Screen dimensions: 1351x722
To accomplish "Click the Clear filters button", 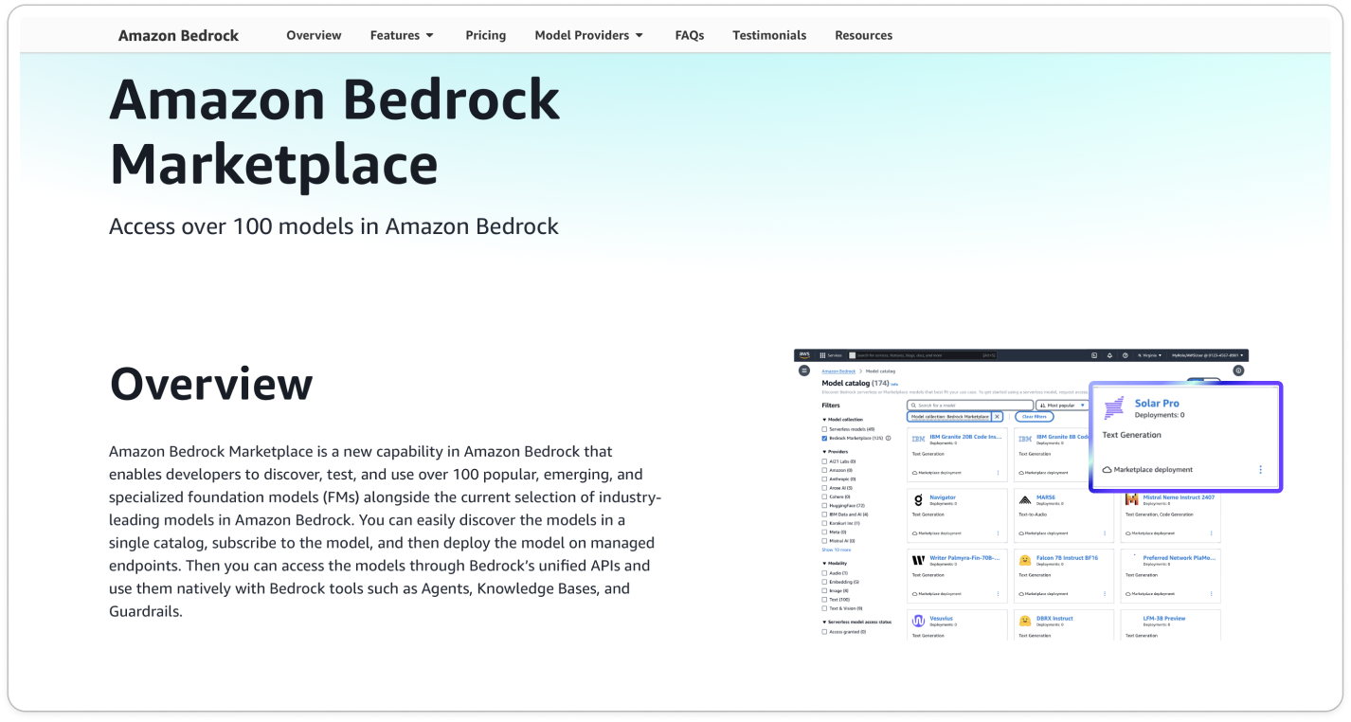I will pyautogui.click(x=1034, y=416).
